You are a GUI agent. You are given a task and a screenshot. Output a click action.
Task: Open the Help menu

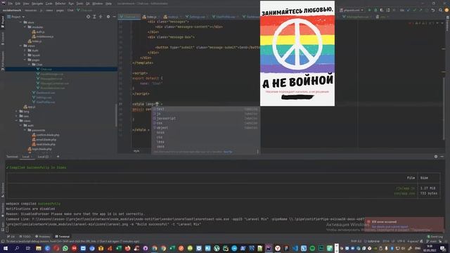[108, 4]
